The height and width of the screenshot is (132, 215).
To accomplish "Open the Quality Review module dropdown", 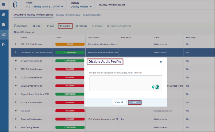I will [90, 6].
